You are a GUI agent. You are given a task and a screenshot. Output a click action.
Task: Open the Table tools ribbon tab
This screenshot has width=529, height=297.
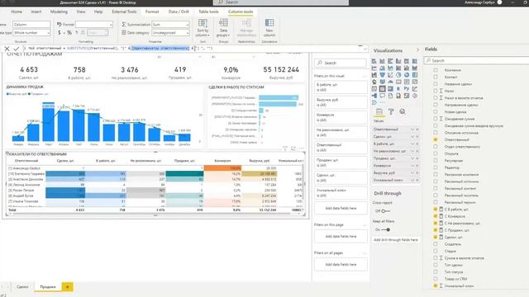[x=208, y=12]
